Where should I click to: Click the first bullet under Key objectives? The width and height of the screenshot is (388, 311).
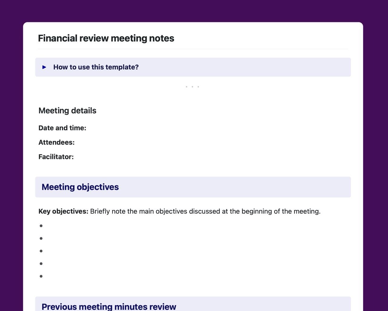(x=41, y=226)
